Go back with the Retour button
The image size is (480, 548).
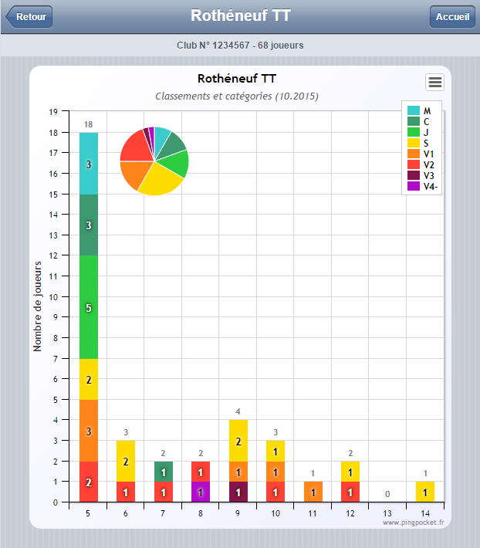coord(29,16)
